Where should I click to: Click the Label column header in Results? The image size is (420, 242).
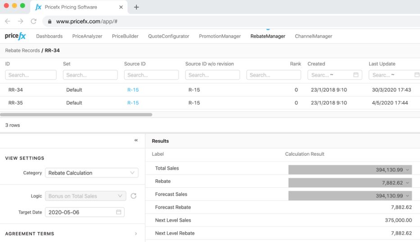(x=158, y=154)
